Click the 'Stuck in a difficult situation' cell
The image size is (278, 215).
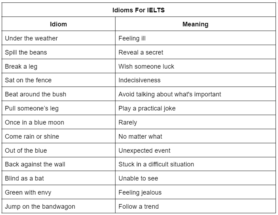(156, 164)
